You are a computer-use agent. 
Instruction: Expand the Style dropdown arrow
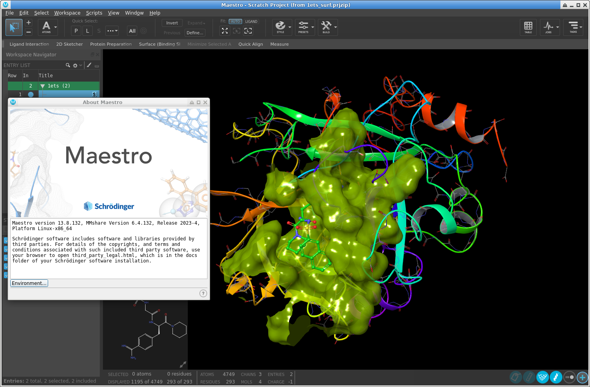[290, 27]
